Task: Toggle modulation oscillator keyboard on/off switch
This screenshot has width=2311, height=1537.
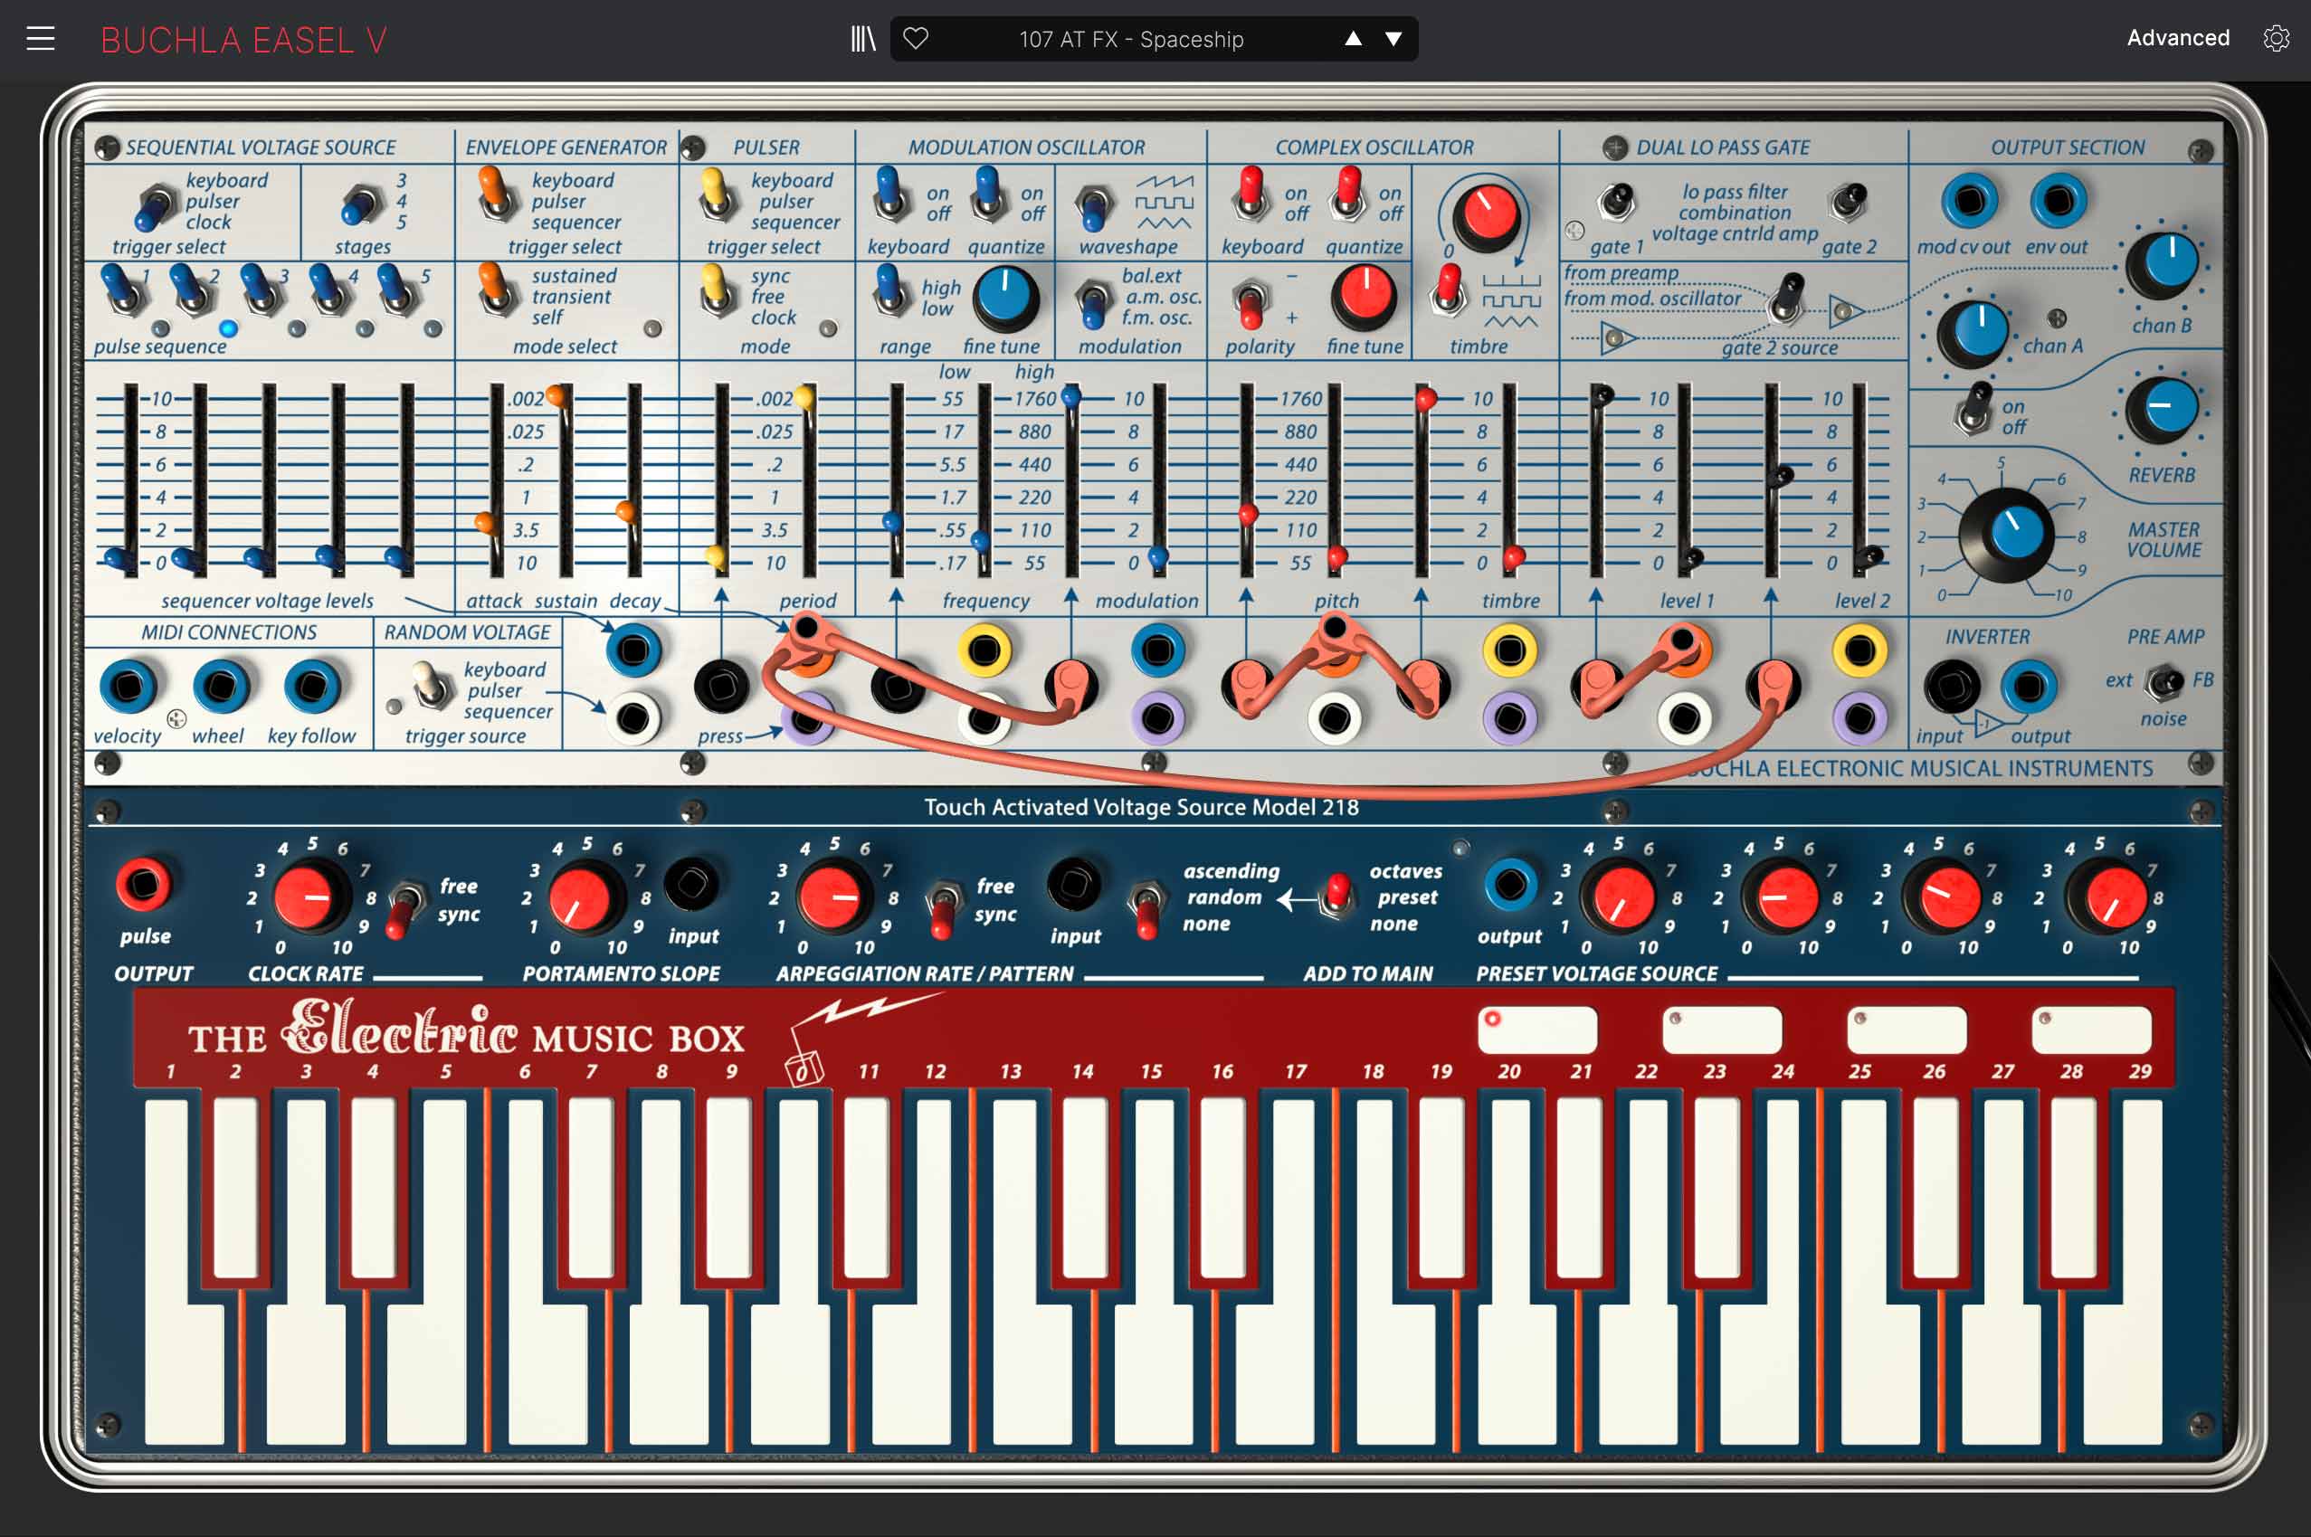Action: 891,196
